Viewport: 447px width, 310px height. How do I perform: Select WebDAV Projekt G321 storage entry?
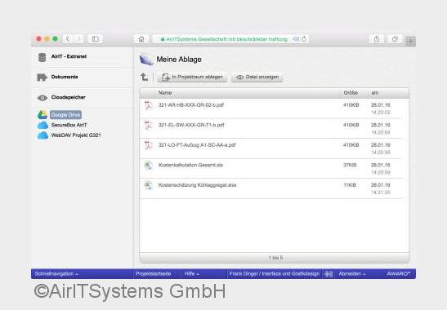click(76, 135)
